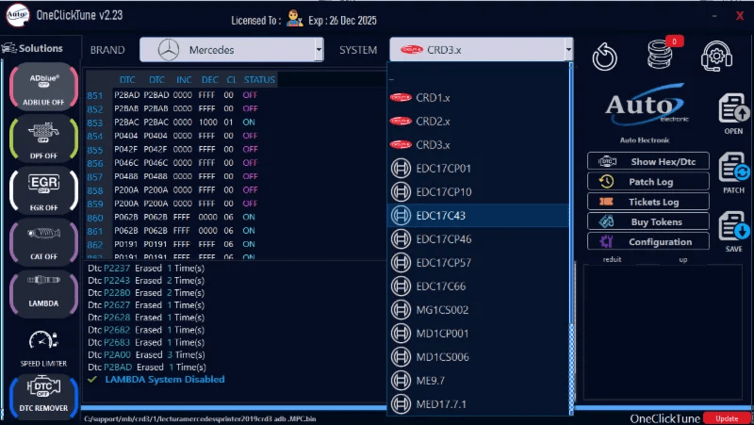Select MD1CP001 from system list

[x=479, y=334]
